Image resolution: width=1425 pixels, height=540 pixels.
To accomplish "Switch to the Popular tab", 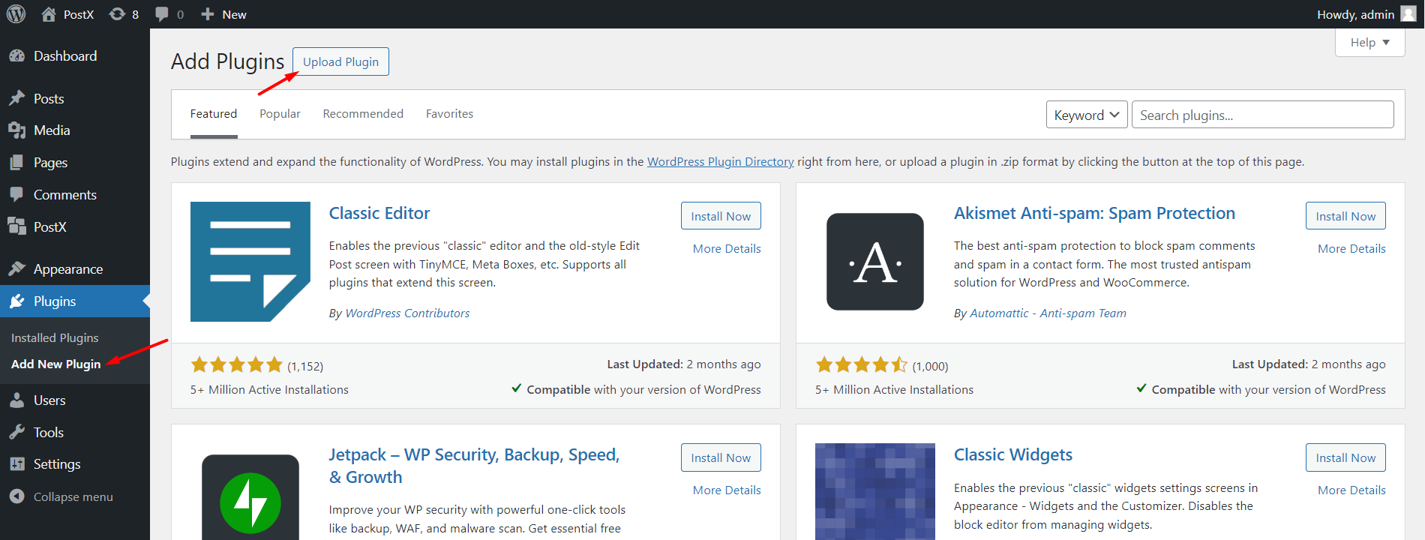I will coord(280,114).
